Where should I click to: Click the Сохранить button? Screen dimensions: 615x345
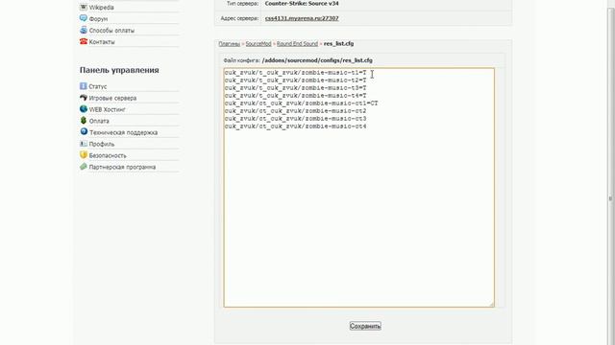tap(365, 326)
